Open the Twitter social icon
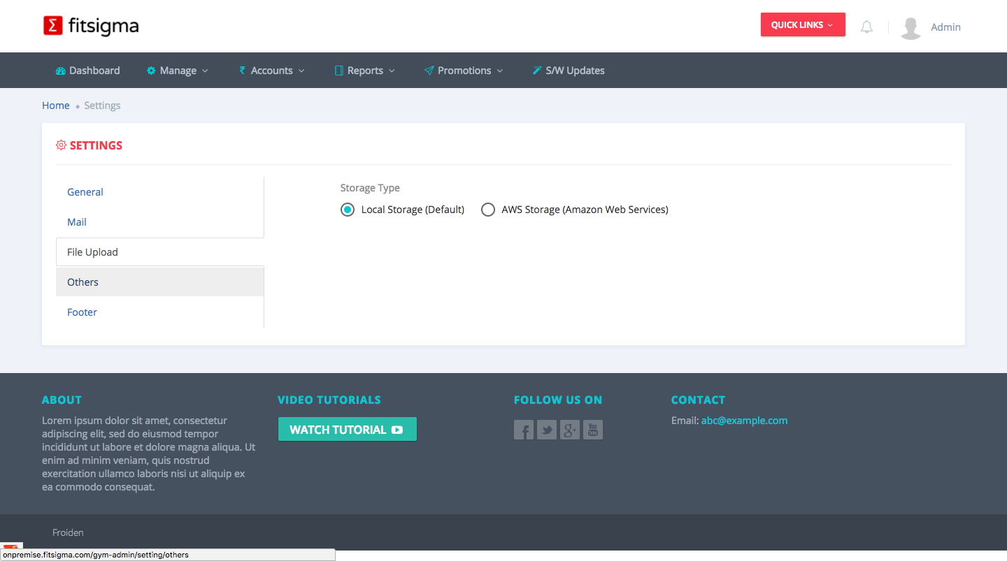This screenshot has width=1007, height=561. coord(547,430)
